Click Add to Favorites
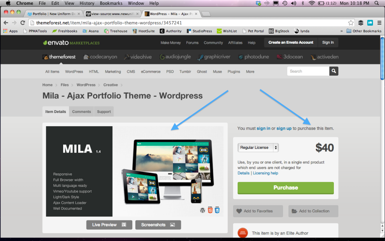 pos(258,211)
